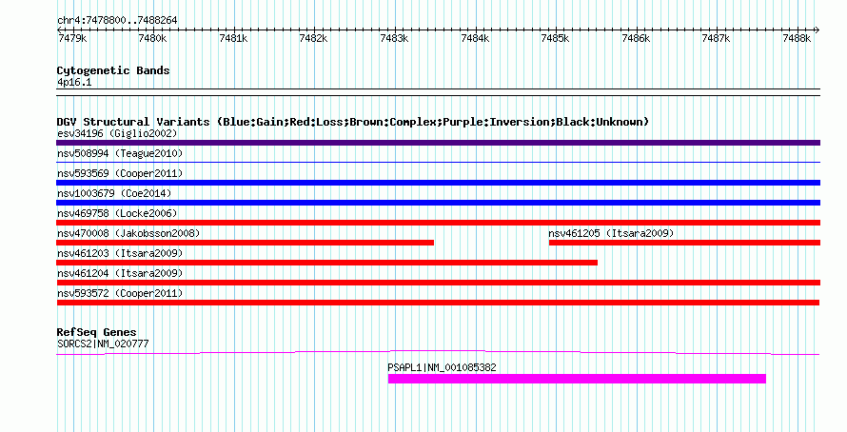Click the magenta PSAPL1 gene bar
The width and height of the screenshot is (847, 432).
click(x=577, y=379)
